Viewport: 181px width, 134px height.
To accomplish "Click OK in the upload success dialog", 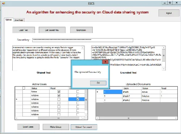I will point(98,83).
